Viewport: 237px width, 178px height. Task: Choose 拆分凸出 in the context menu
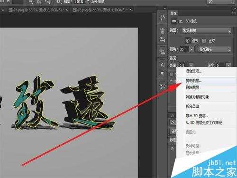[192, 106]
